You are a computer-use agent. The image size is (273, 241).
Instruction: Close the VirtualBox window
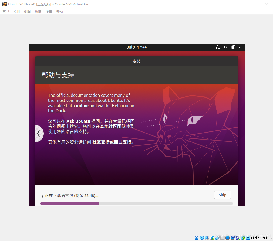[266, 4]
